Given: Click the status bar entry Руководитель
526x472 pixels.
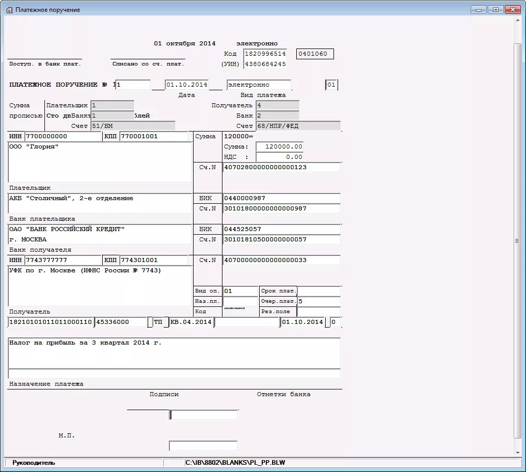Looking at the screenshot, I should (x=34, y=463).
